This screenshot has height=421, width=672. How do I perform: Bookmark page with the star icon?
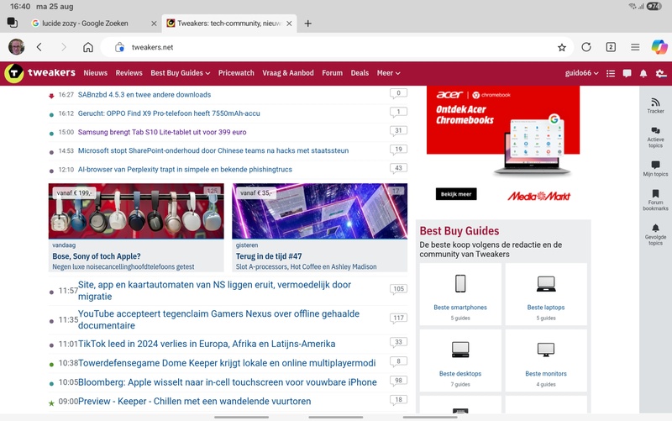coord(562,47)
